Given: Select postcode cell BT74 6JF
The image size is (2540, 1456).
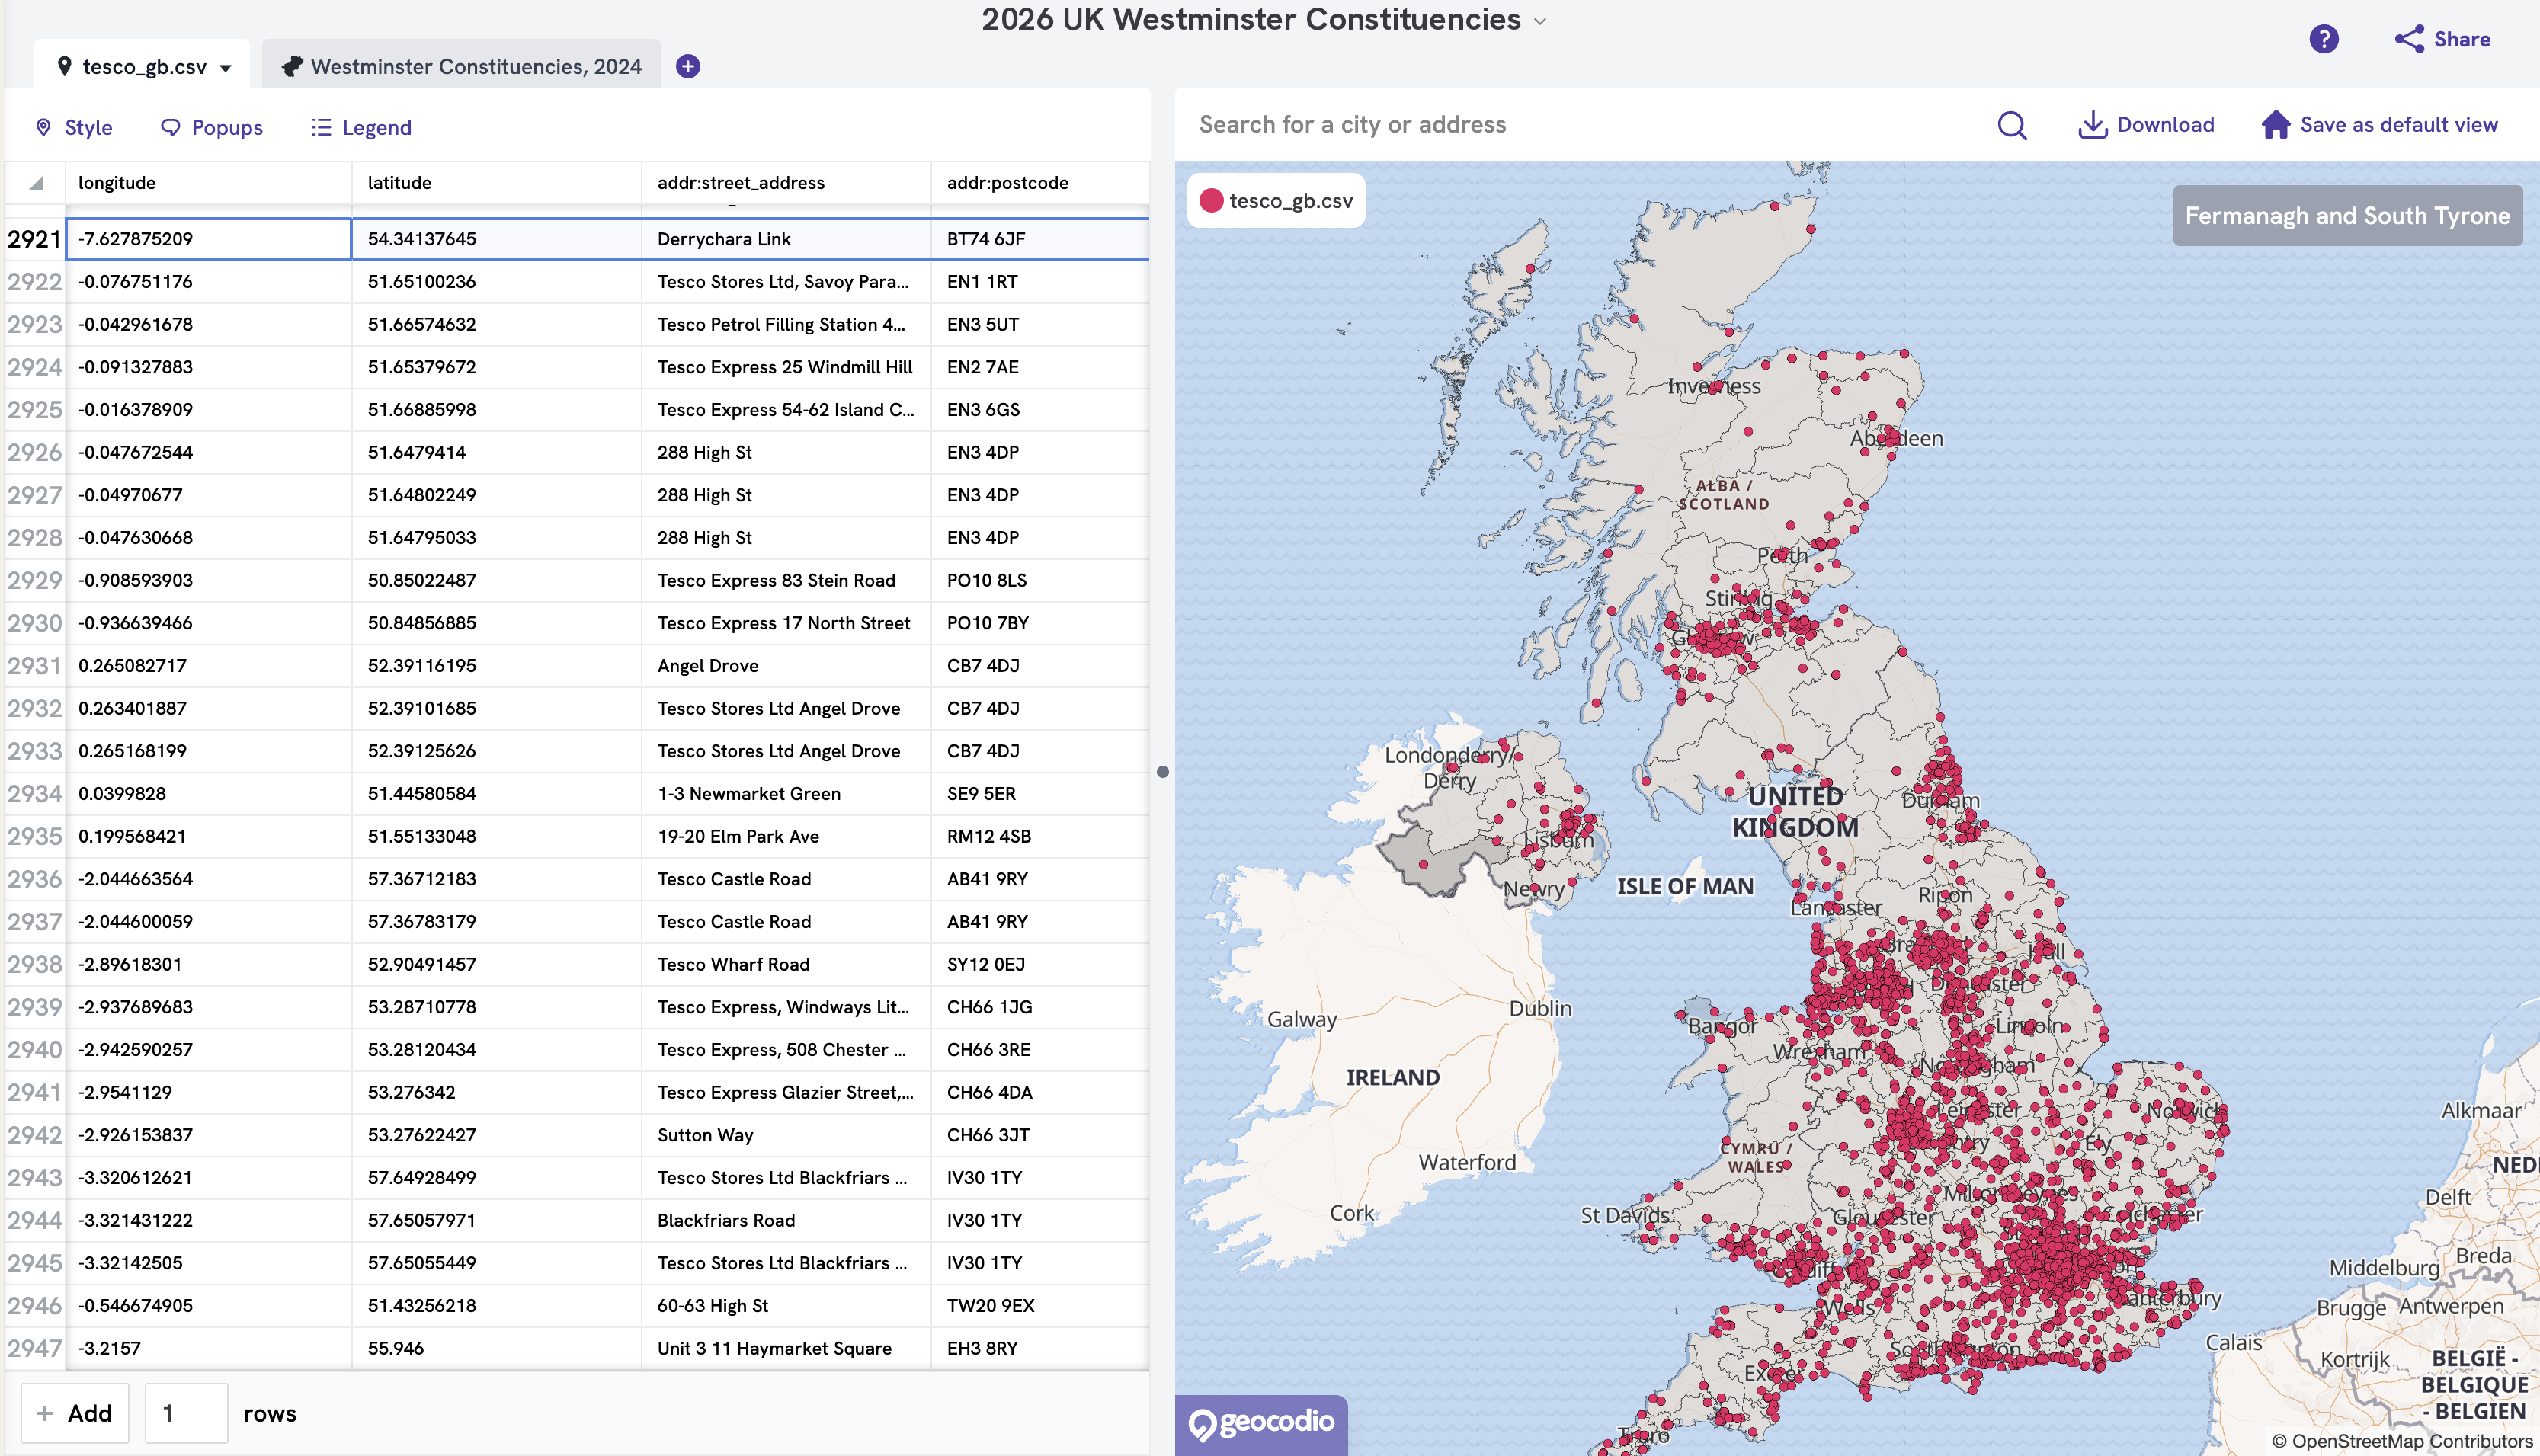Looking at the screenshot, I should point(1040,239).
